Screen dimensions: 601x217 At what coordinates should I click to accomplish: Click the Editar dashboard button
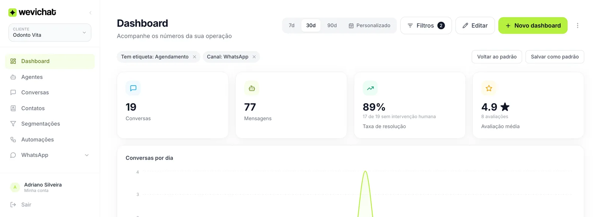tap(475, 26)
